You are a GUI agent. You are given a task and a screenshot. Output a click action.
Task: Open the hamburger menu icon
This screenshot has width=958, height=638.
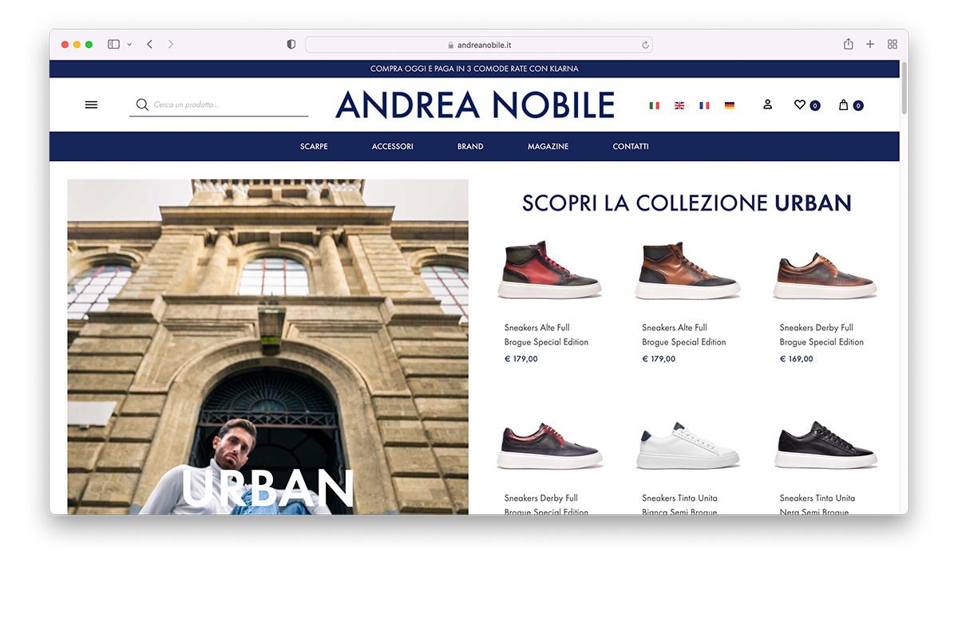tap(91, 104)
